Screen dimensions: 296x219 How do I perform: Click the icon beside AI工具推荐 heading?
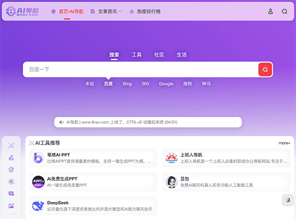pos(31,143)
